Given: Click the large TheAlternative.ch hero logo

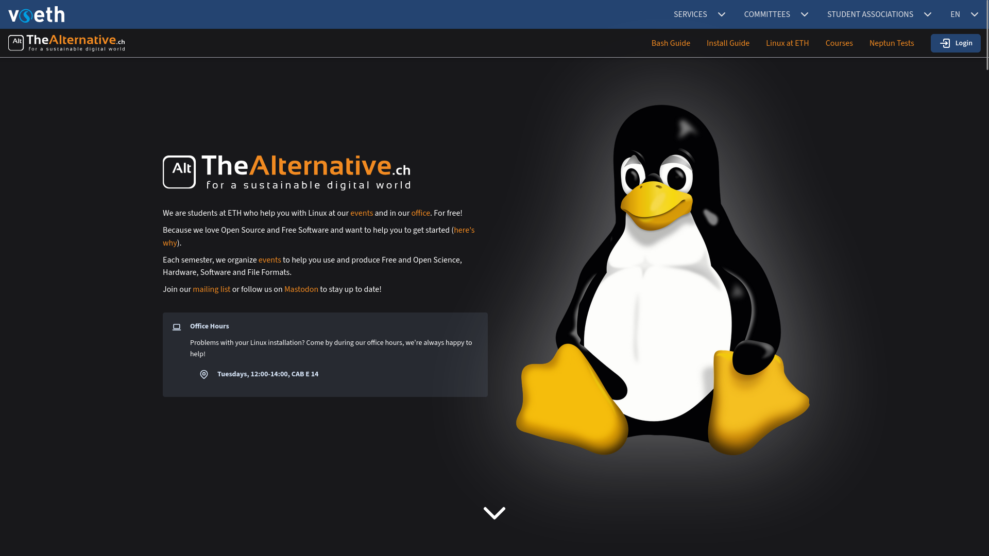Looking at the screenshot, I should click(x=286, y=172).
